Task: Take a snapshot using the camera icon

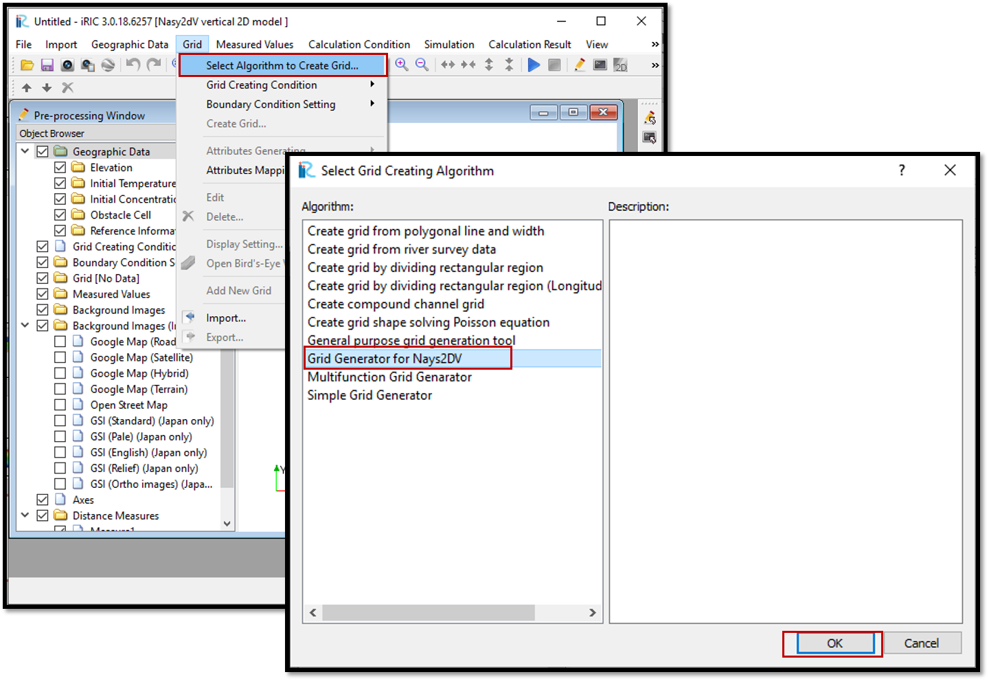Action: (x=67, y=65)
